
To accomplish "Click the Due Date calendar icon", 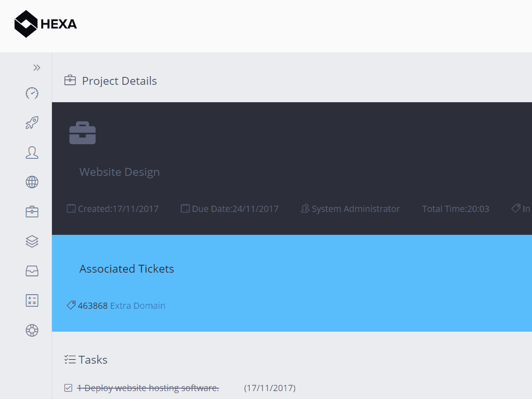I will tap(185, 208).
